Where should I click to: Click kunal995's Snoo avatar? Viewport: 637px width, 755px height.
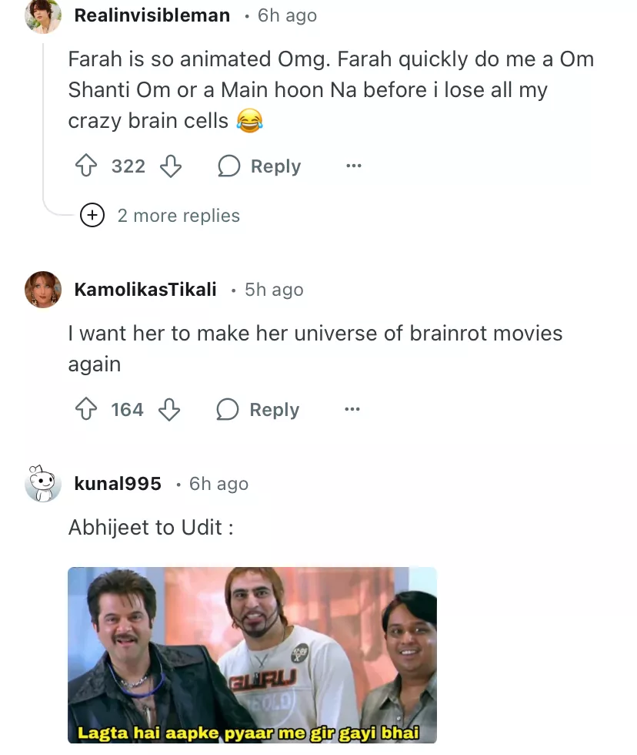(43, 484)
